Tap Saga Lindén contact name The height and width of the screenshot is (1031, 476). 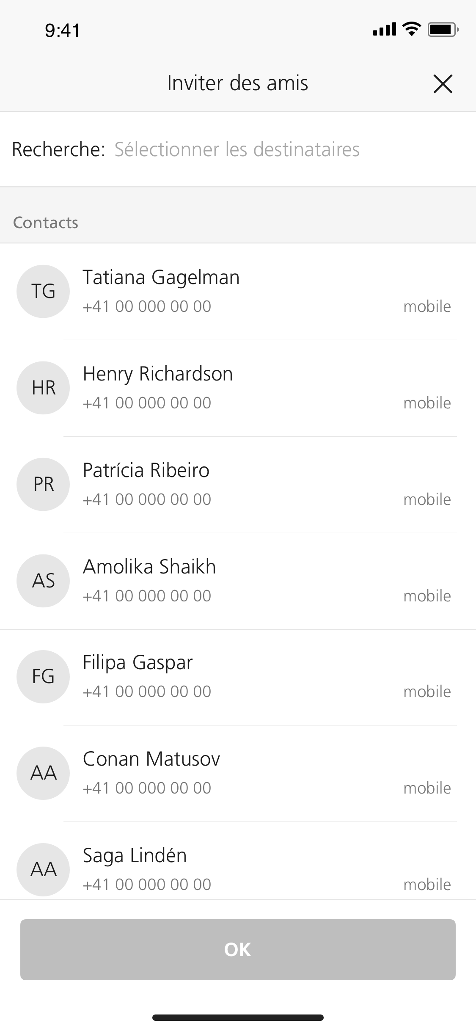[x=135, y=856]
